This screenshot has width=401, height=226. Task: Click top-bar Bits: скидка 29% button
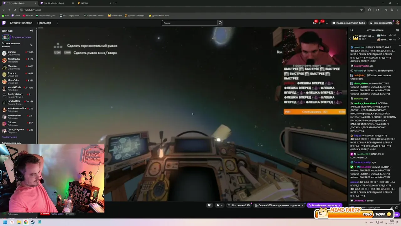[x=381, y=23]
